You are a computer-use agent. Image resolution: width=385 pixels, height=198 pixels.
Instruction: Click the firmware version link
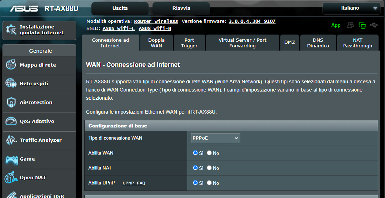252,21
